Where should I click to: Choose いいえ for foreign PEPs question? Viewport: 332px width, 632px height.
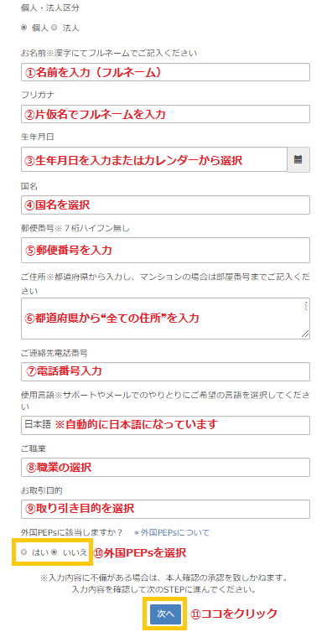(55, 552)
